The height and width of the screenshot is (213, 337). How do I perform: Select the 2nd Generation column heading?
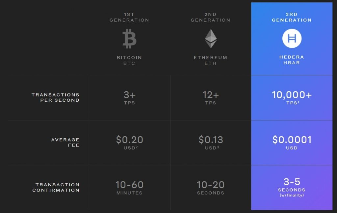coord(211,17)
